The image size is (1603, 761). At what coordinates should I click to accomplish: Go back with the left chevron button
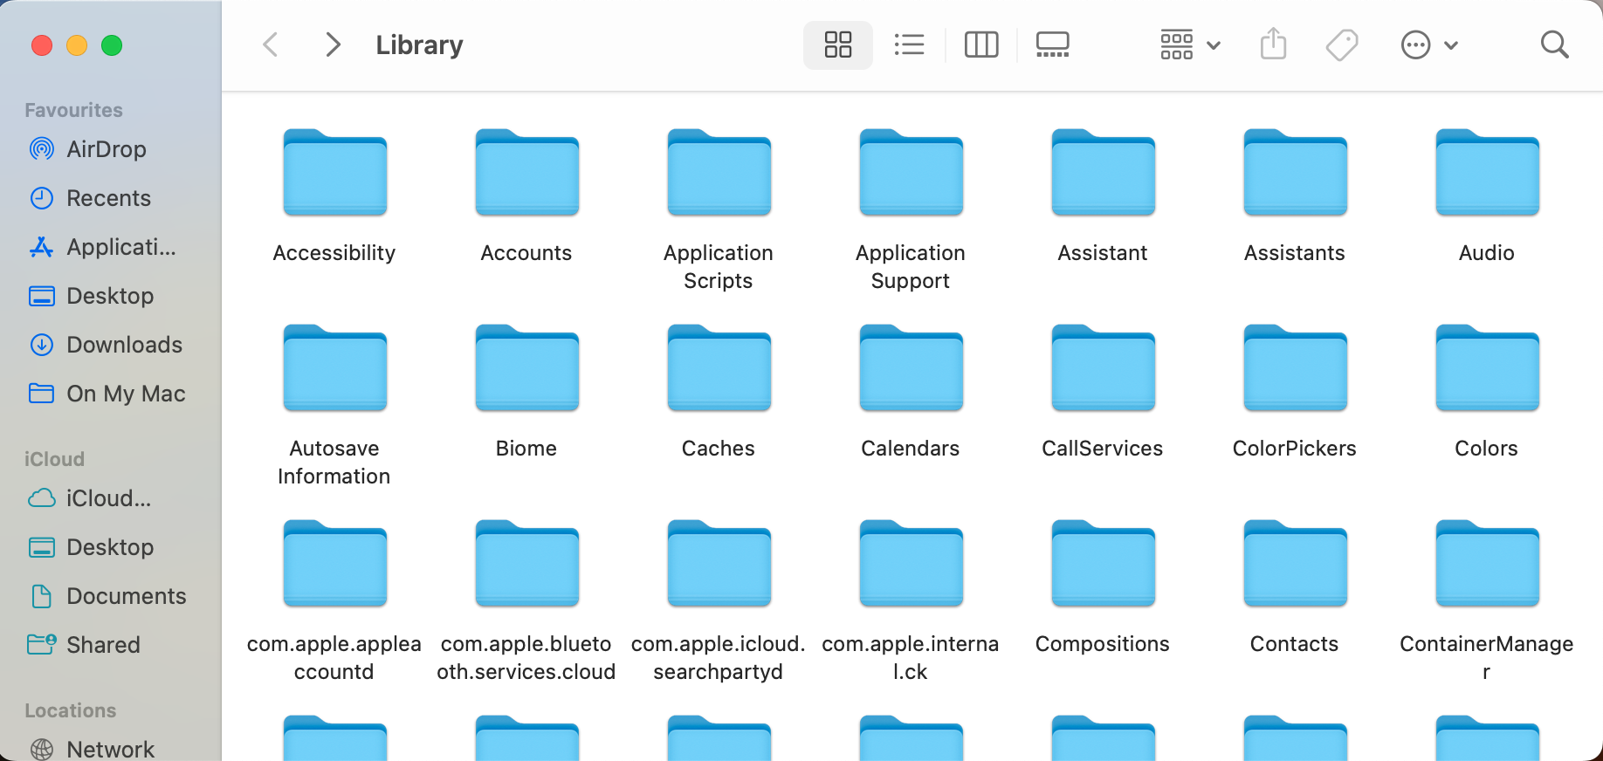click(x=271, y=45)
